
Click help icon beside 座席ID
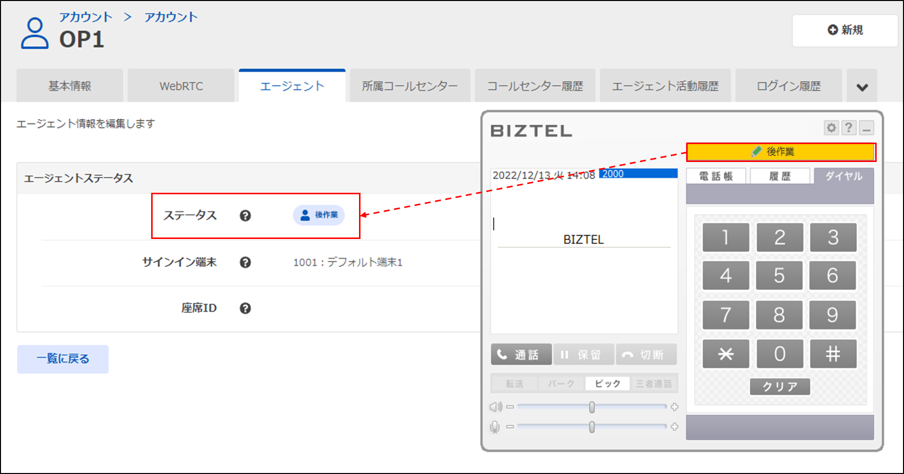245,309
